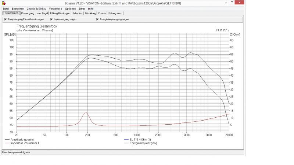
Task: Click the impedance peak near 200 Hz
Action: tap(86, 113)
